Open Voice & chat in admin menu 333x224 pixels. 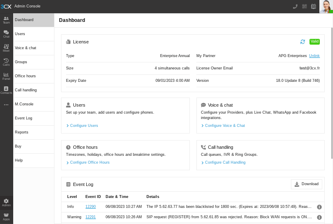[34, 48]
